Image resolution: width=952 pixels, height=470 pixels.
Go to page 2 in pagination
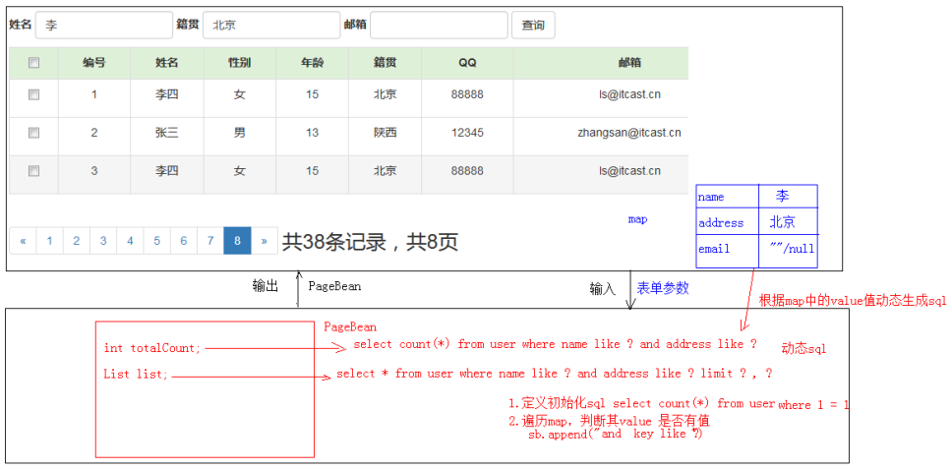pyautogui.click(x=77, y=241)
